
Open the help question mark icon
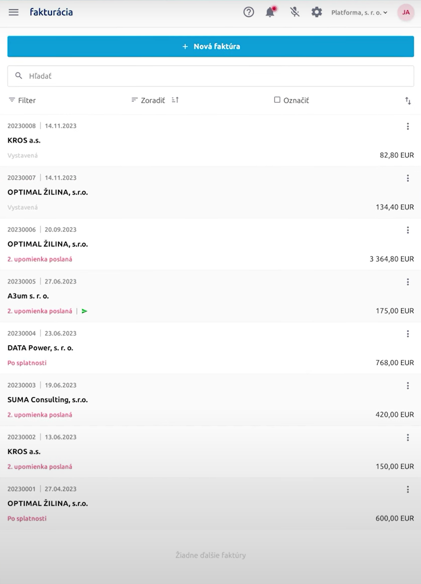click(249, 13)
